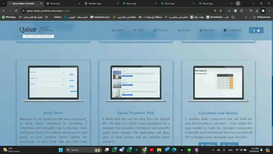Open the media control icon in toolbar
Screen dimensions: 273x154
[251, 11]
